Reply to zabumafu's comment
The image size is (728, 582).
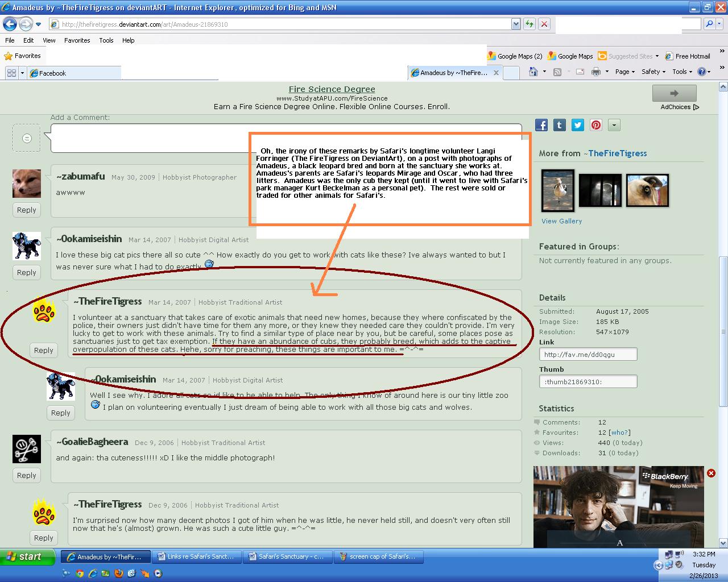click(26, 210)
